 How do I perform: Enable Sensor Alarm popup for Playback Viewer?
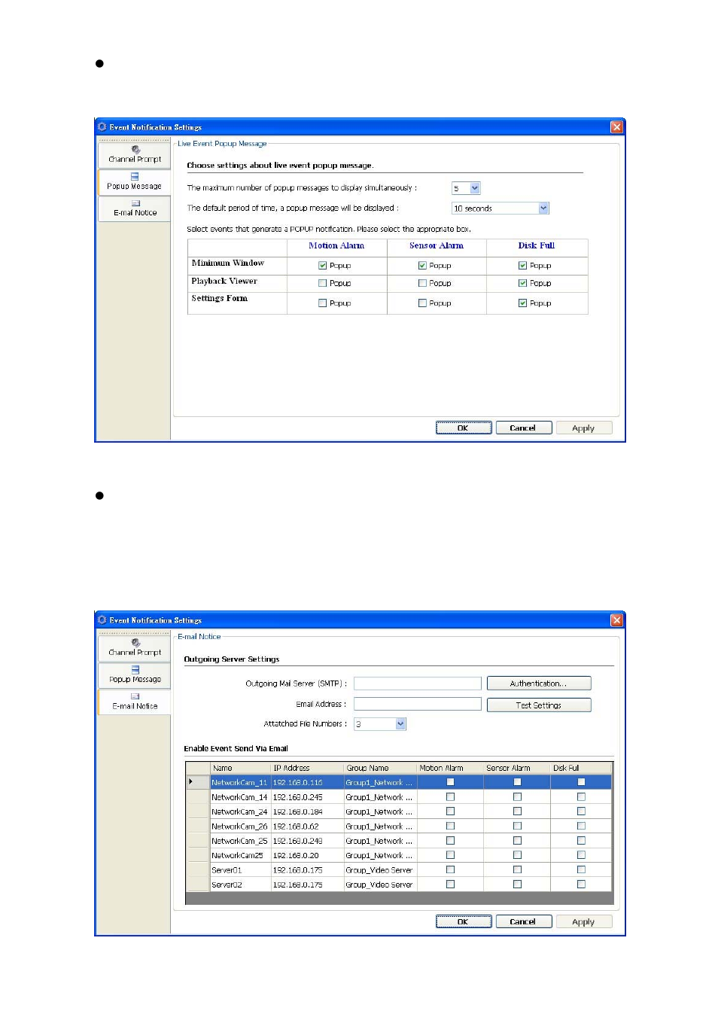click(x=422, y=283)
